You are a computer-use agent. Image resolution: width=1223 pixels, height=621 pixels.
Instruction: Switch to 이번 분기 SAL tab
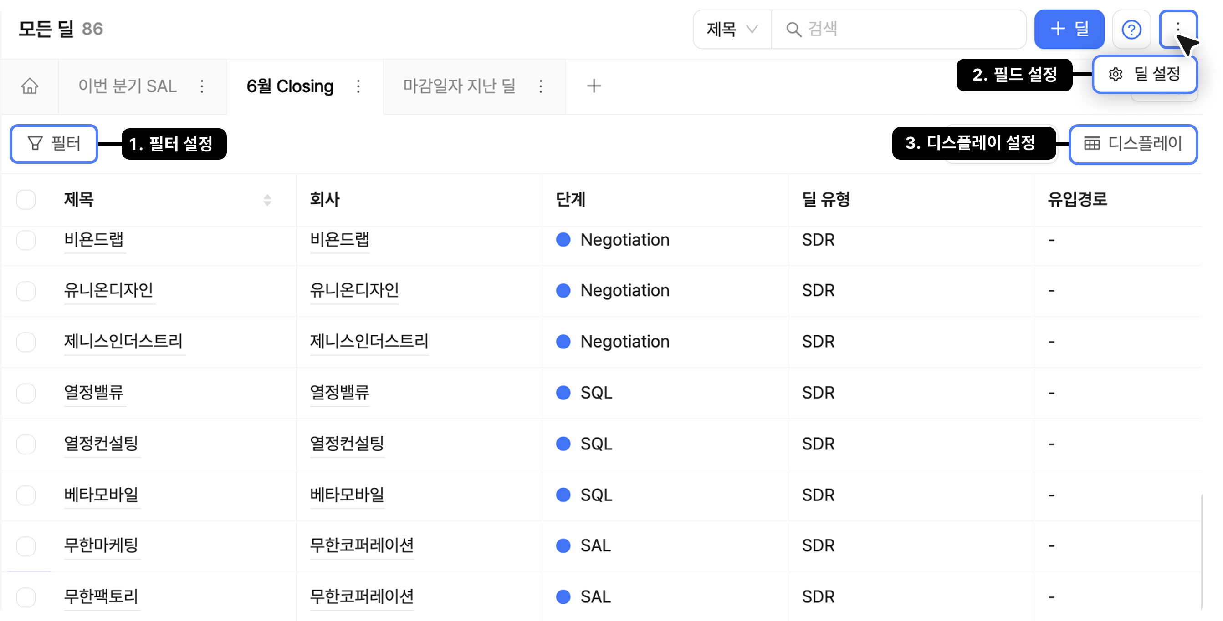(127, 86)
